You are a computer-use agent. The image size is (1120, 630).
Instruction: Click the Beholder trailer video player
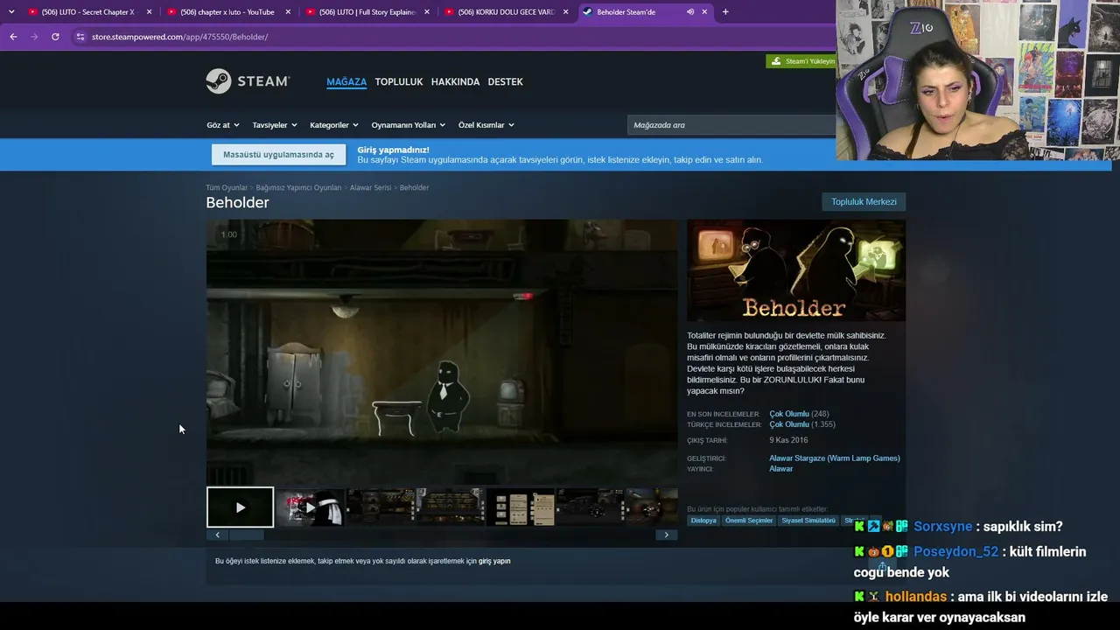(x=442, y=352)
